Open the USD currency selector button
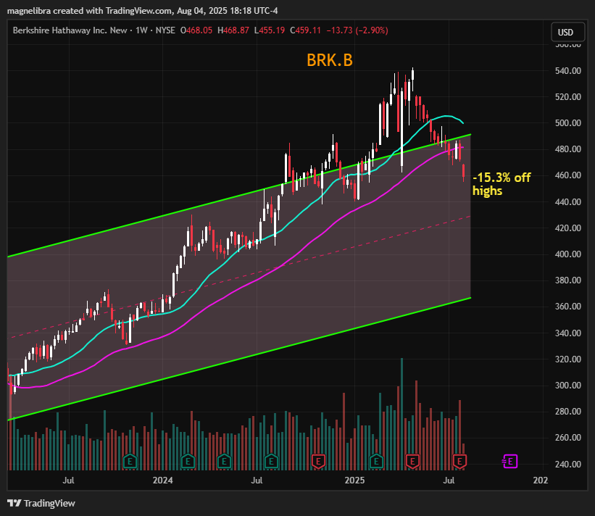The height and width of the screenshot is (516, 595). (x=567, y=32)
